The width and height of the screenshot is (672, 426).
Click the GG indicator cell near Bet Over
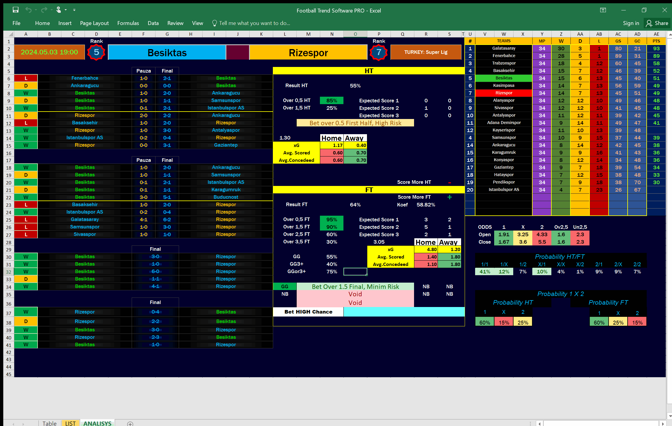[x=284, y=286]
